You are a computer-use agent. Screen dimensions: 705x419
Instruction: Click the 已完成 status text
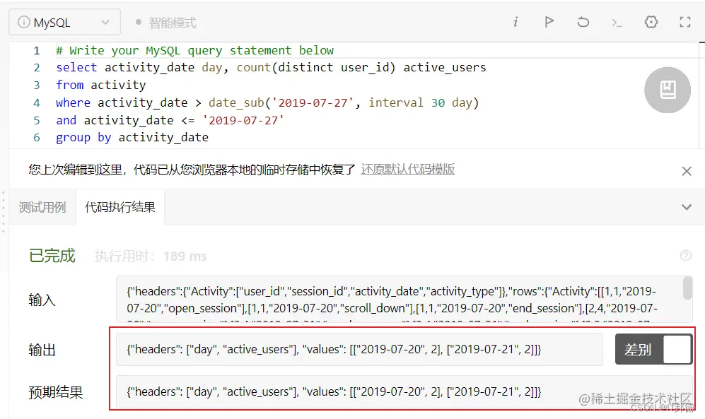(x=52, y=256)
